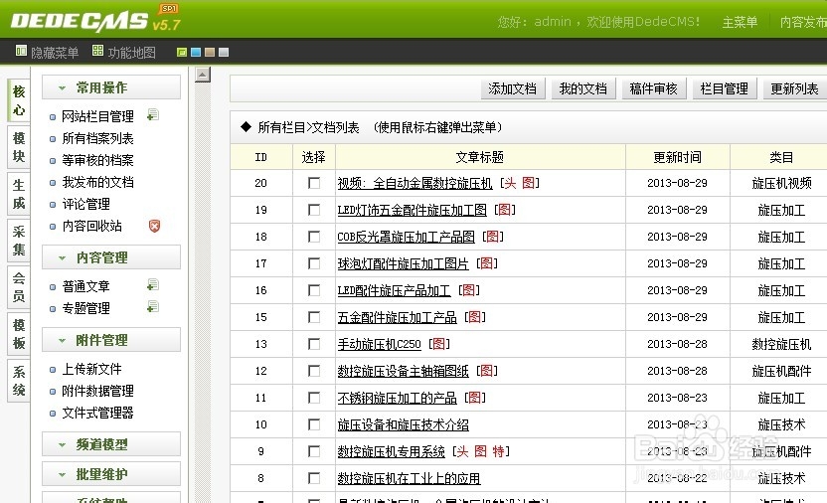Check the box for article ID 9
This screenshot has height=503, width=827.
point(314,451)
